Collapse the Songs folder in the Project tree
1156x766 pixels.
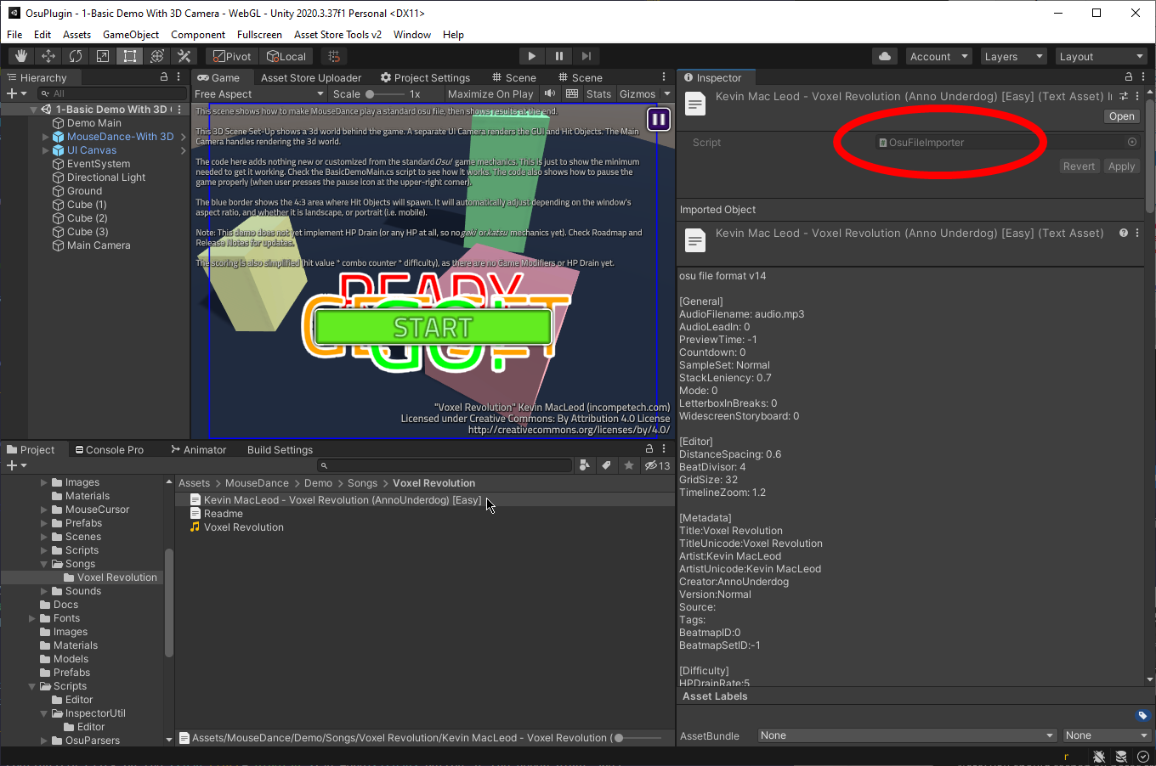coord(44,564)
